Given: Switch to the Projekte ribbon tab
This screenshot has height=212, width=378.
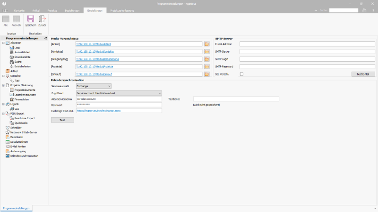Looking at the screenshot, I should pos(52,10).
